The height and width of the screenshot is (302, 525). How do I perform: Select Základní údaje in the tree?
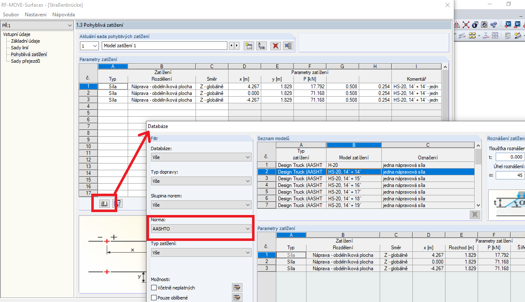pyautogui.click(x=26, y=41)
